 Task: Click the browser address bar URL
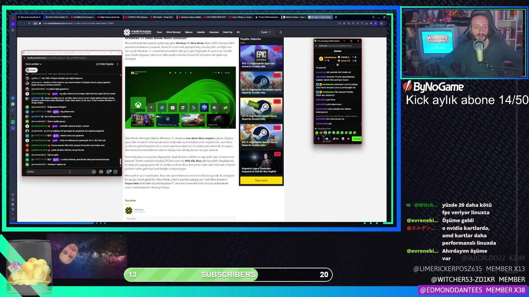point(78,23)
